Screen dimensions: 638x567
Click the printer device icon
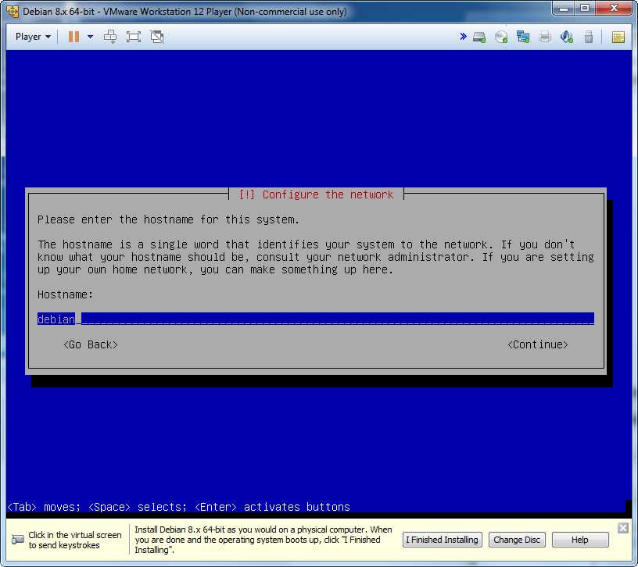[x=545, y=37]
